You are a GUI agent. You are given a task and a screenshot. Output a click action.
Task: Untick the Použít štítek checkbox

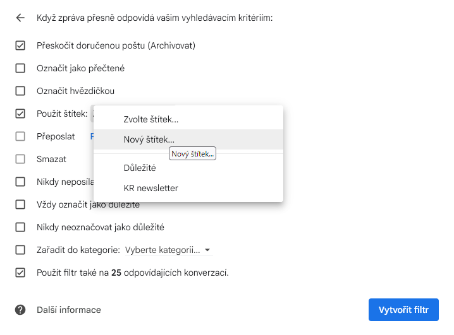coord(20,114)
